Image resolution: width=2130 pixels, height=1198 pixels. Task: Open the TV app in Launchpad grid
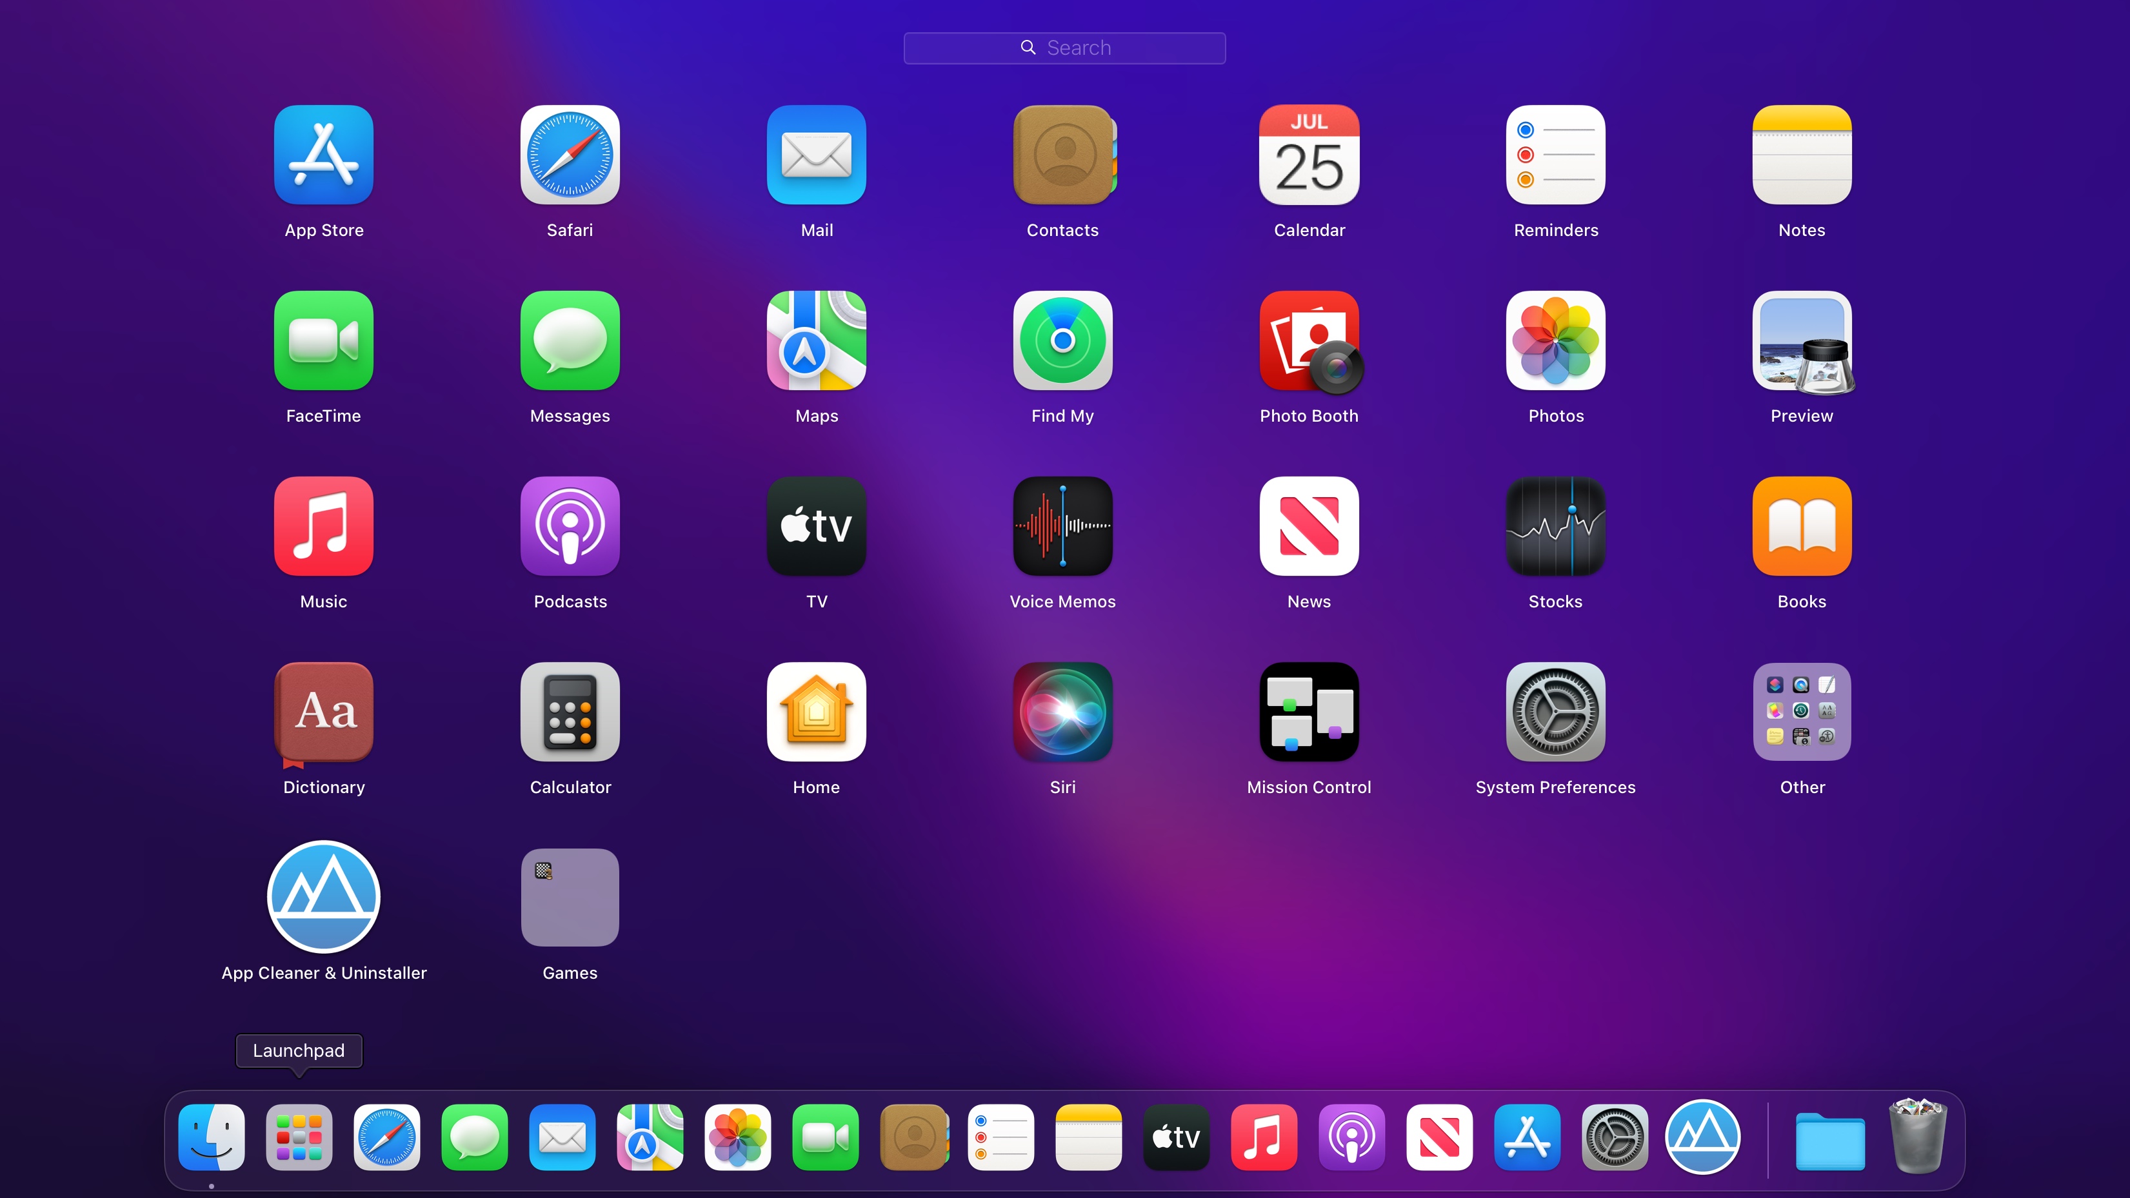pyautogui.click(x=816, y=526)
